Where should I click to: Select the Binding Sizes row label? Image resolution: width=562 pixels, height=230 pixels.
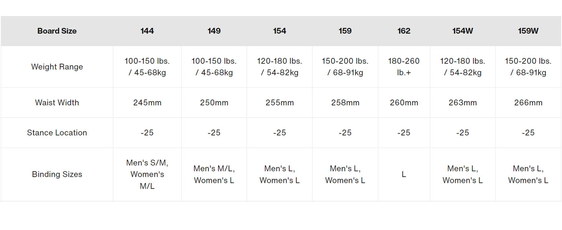[x=57, y=174]
